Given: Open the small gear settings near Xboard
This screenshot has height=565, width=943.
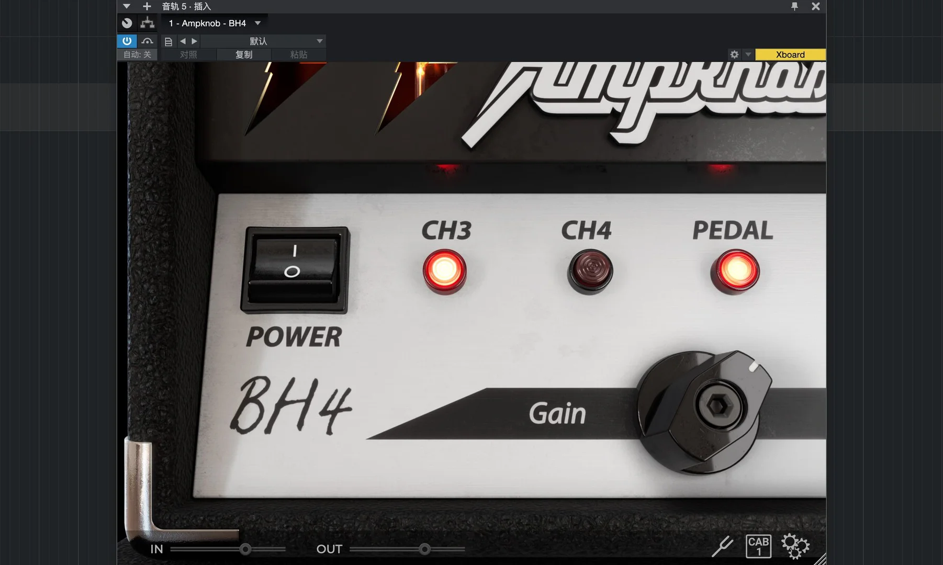Looking at the screenshot, I should click(734, 54).
